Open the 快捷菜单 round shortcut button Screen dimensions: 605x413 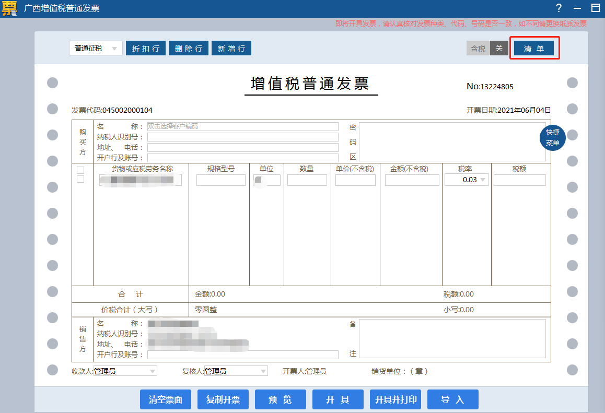coord(552,137)
